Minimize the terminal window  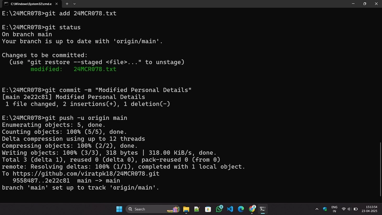(x=353, y=4)
